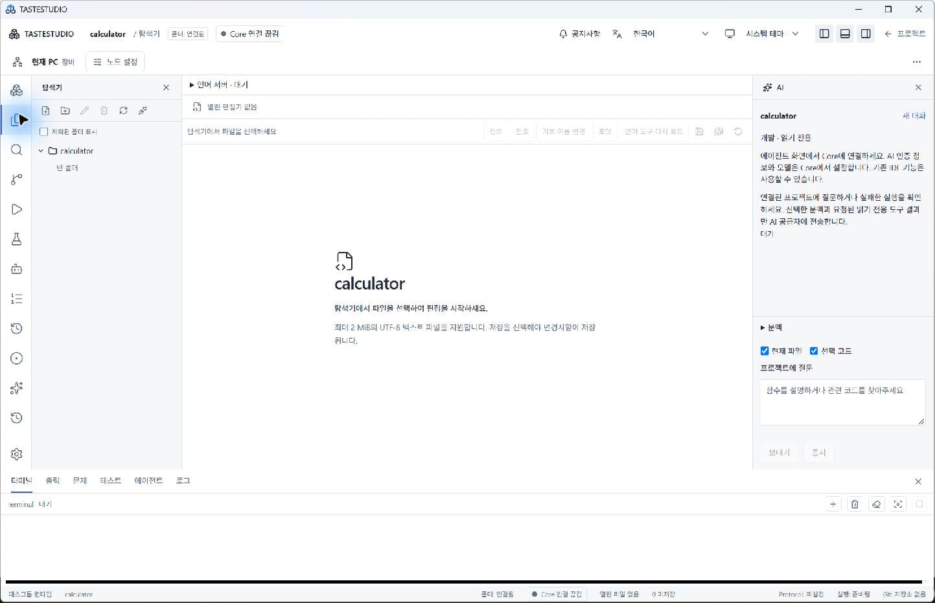Clear the terminal with the eraser icon
Screen dimensions: 935x603
877,504
